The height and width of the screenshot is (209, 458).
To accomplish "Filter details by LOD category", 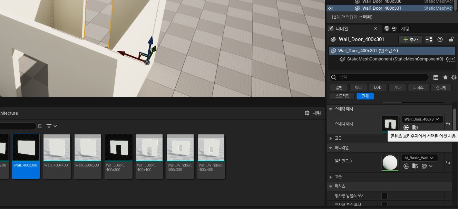I will click(x=378, y=87).
